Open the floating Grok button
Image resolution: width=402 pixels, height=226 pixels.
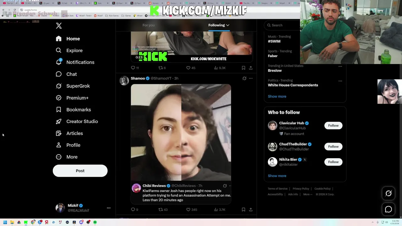(388, 194)
